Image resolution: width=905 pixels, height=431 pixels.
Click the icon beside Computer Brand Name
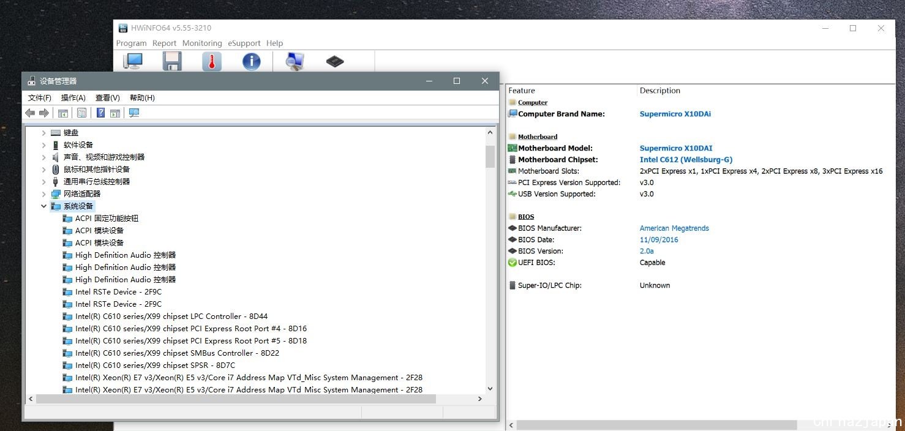coord(513,114)
